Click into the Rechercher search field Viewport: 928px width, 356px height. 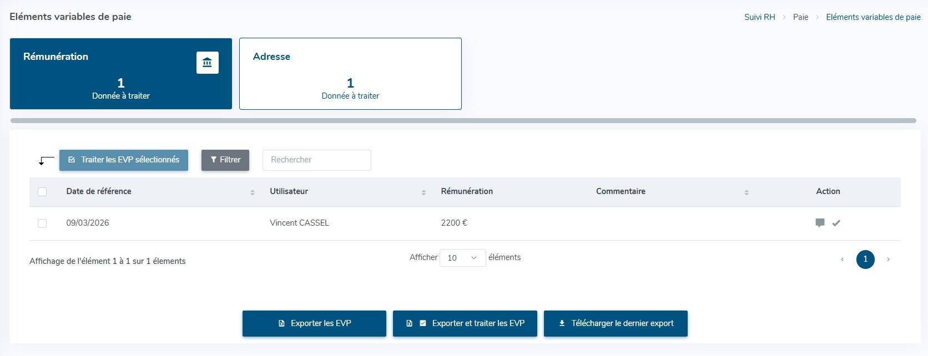click(316, 160)
